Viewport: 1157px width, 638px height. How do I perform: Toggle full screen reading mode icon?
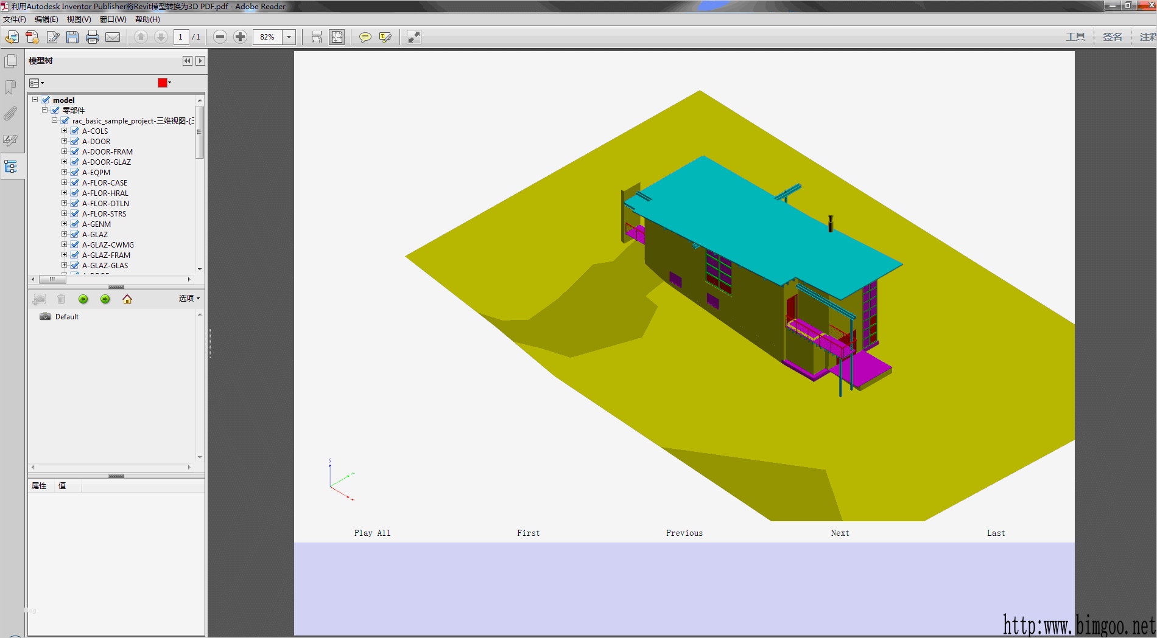(x=414, y=37)
